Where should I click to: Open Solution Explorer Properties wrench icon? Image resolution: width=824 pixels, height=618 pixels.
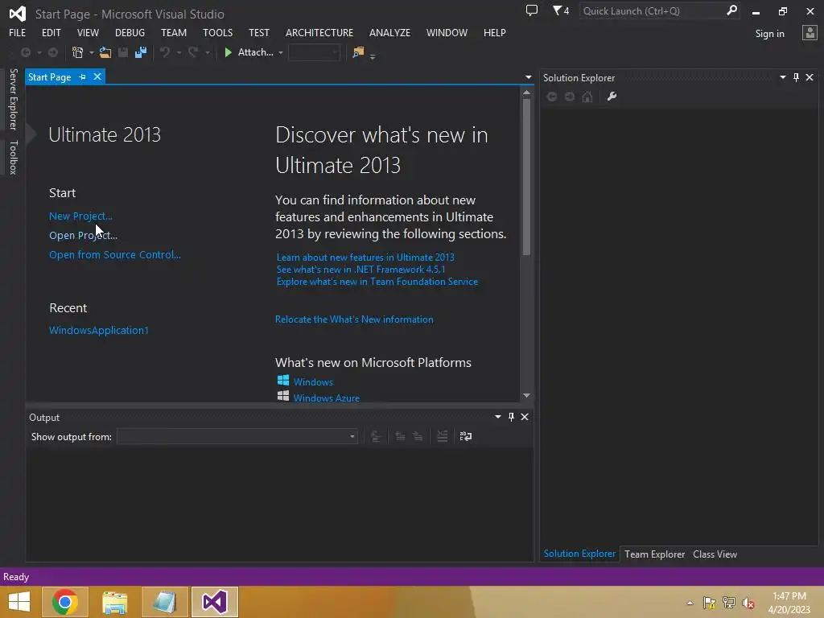click(x=612, y=97)
